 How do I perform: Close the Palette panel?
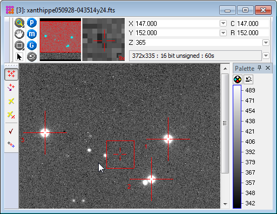[x=268, y=68]
